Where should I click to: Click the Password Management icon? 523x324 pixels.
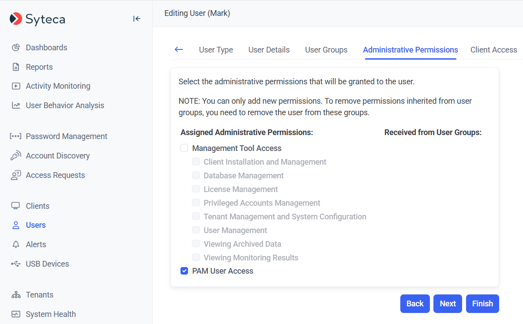click(x=16, y=136)
